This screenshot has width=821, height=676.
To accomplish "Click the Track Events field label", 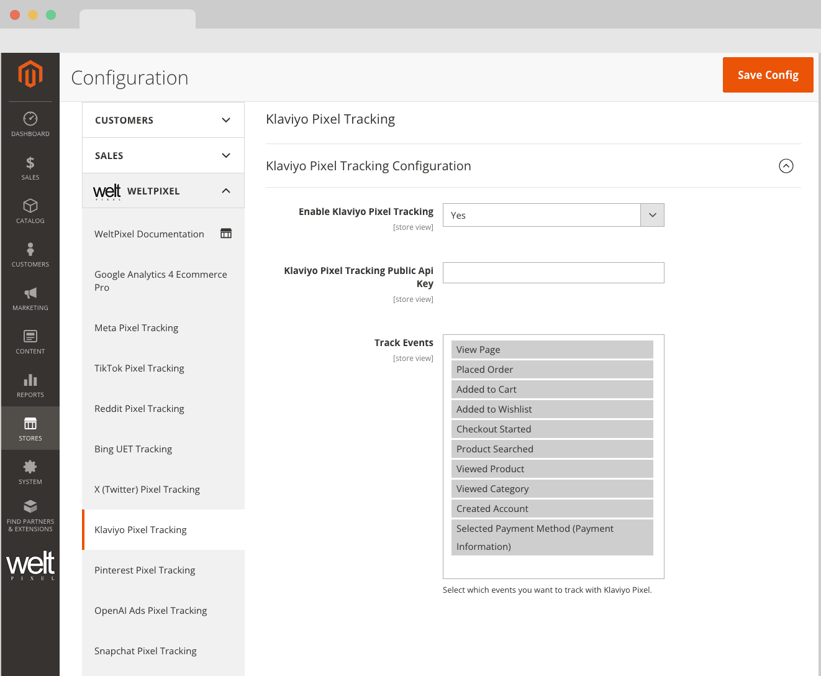I will pyautogui.click(x=404, y=343).
